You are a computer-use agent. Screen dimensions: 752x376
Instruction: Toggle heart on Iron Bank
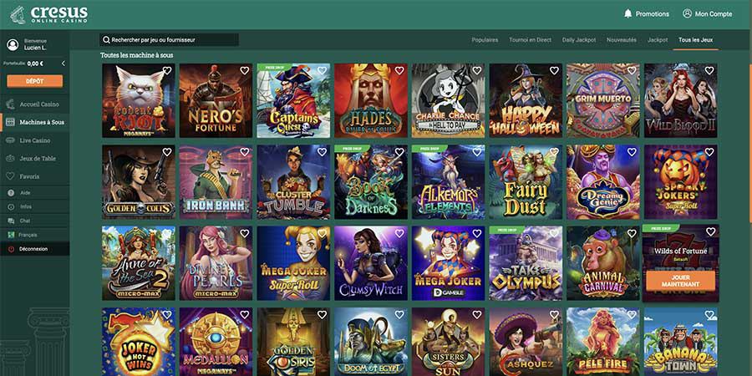pos(245,152)
